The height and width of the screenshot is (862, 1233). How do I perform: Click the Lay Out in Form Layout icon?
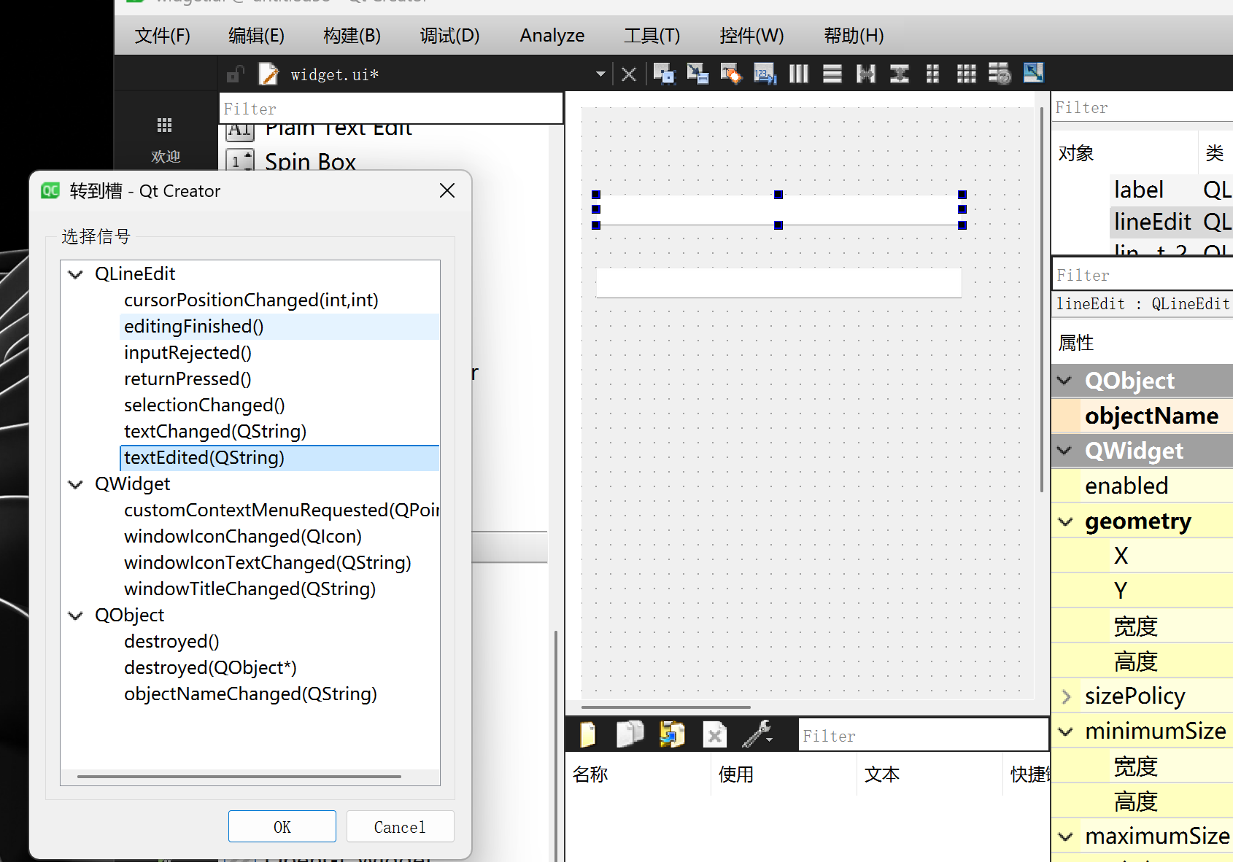pos(933,74)
